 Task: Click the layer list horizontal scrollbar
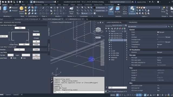118,88
